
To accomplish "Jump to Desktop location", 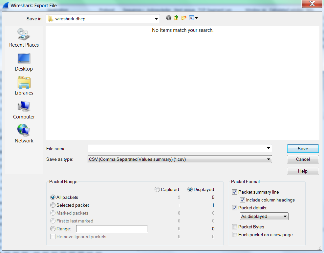I will pyautogui.click(x=24, y=62).
